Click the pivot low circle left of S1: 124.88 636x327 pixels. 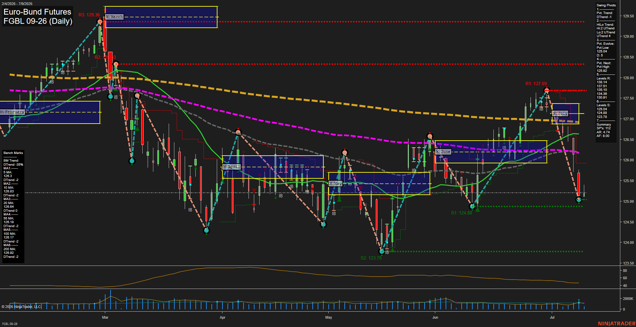coord(472,206)
